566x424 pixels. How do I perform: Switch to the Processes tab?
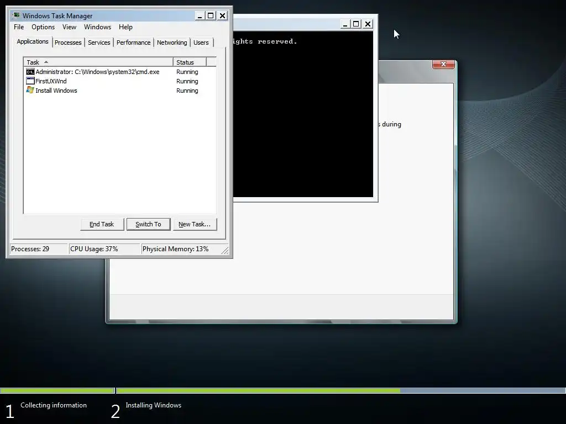pyautogui.click(x=68, y=43)
